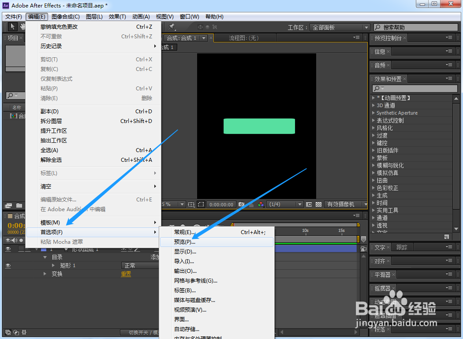This screenshot has width=463, height=339.
Task: Open the 正常 blend mode dropdown
Action: [140, 265]
